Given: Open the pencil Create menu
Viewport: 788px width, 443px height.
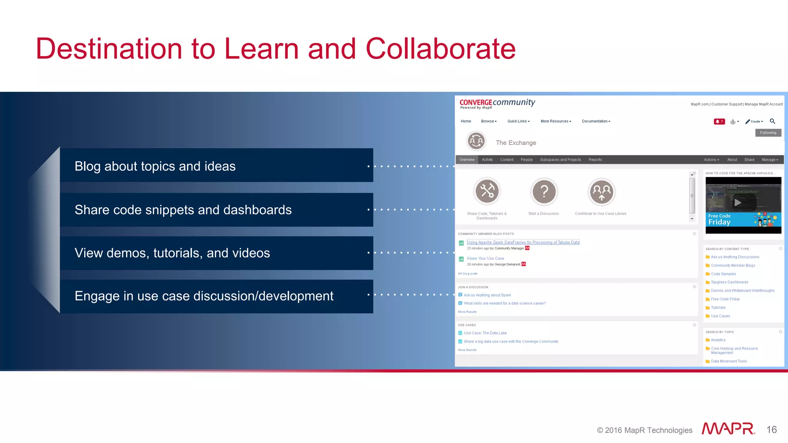Looking at the screenshot, I should click(x=754, y=122).
